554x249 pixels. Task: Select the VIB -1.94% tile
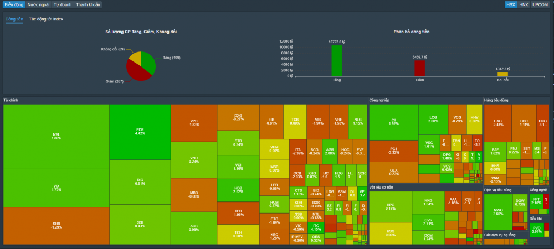click(317, 122)
